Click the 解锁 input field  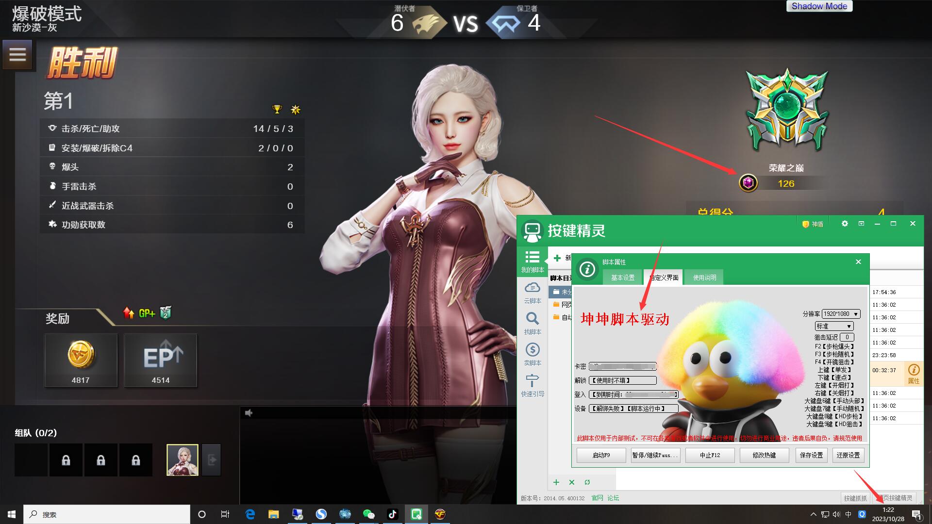tap(623, 380)
